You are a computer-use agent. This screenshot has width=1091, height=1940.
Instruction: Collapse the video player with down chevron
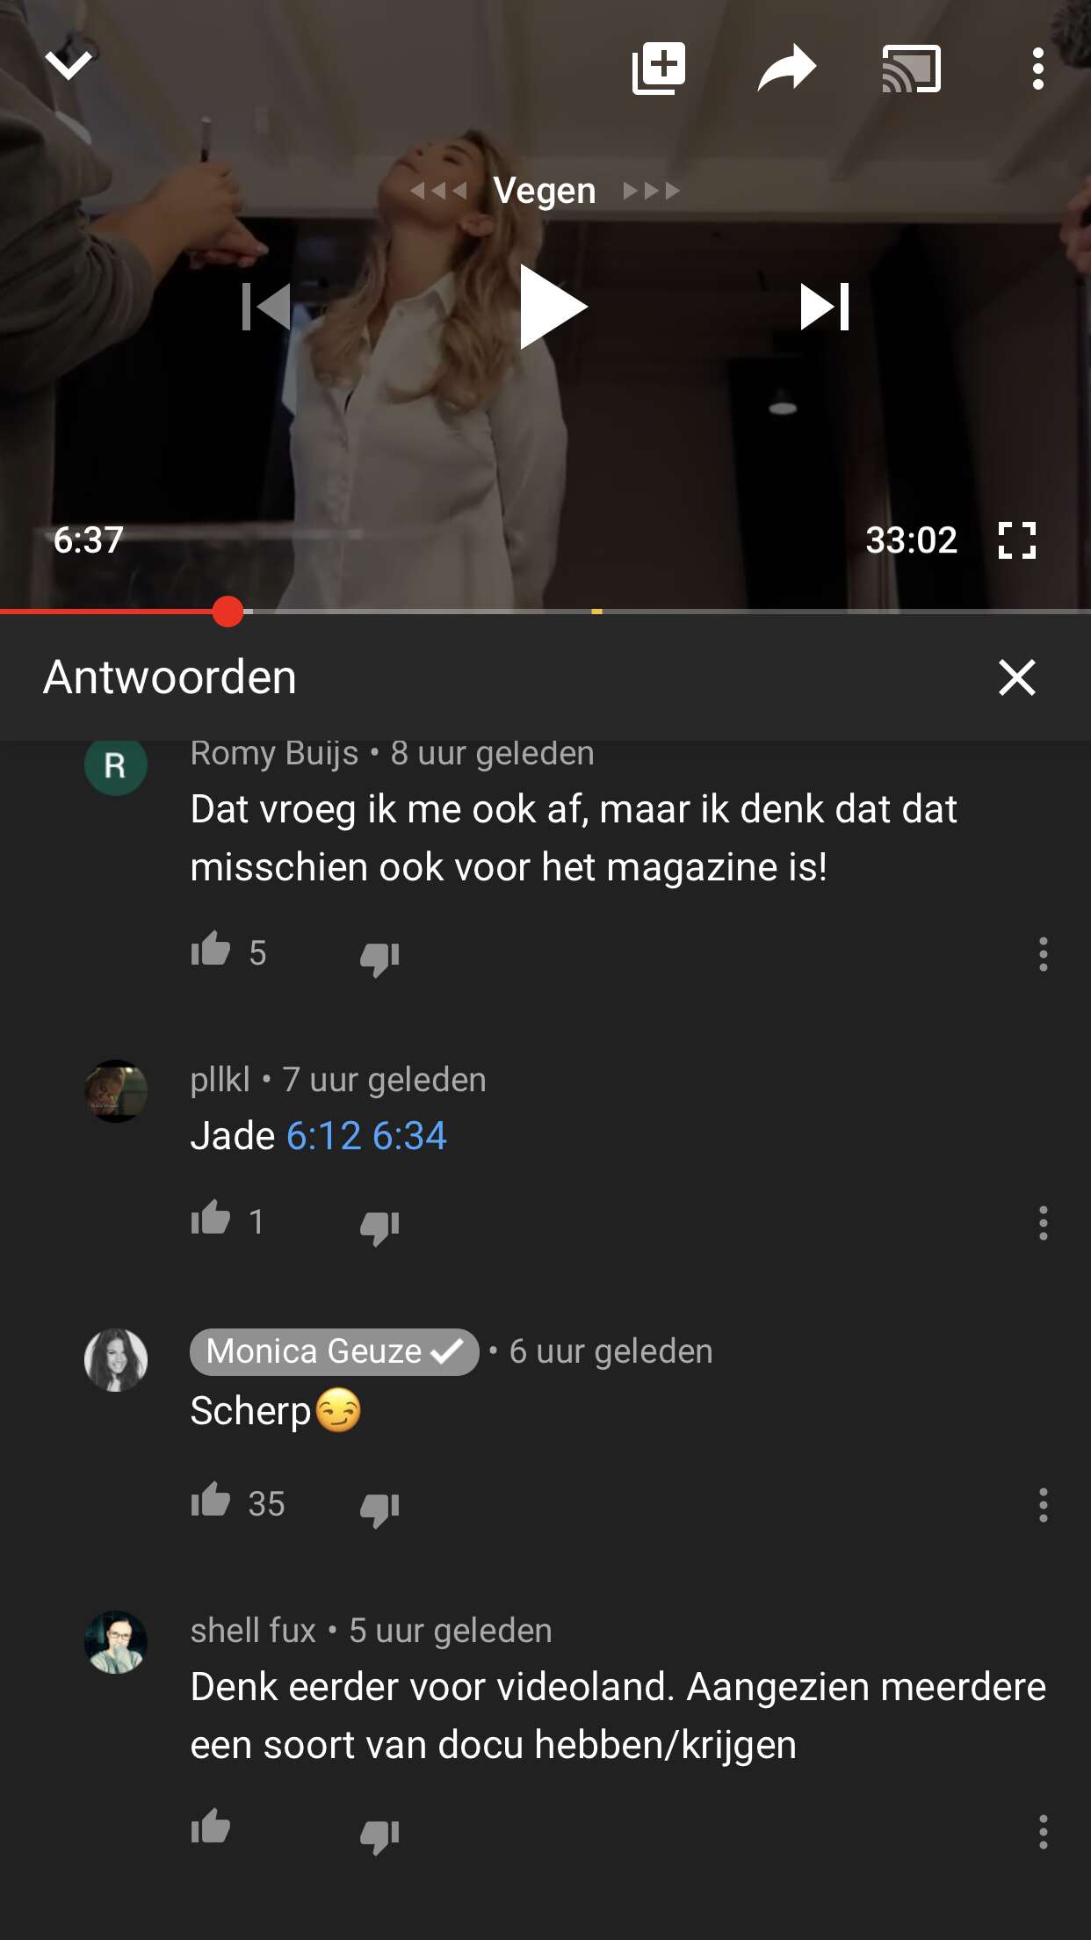coord(69,65)
